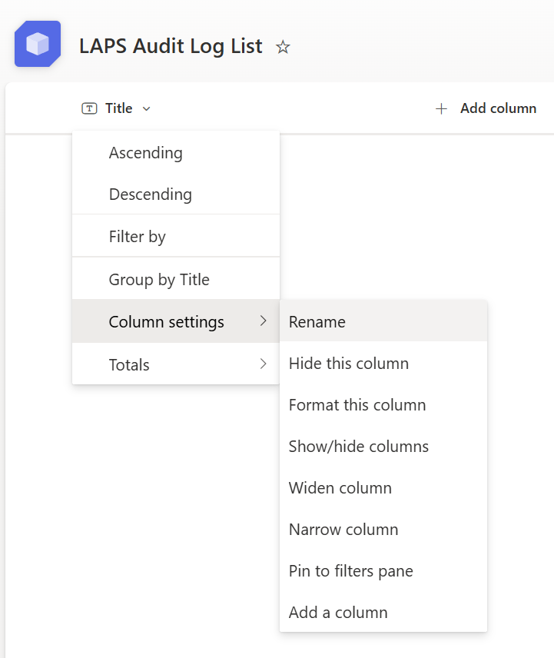Expand the Totals submenu arrow
This screenshot has height=658, width=554.
point(264,364)
